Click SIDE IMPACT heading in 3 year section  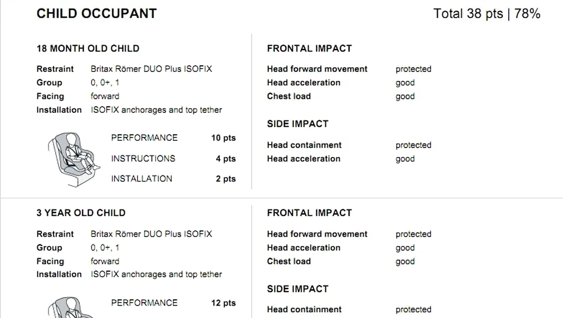(x=298, y=289)
